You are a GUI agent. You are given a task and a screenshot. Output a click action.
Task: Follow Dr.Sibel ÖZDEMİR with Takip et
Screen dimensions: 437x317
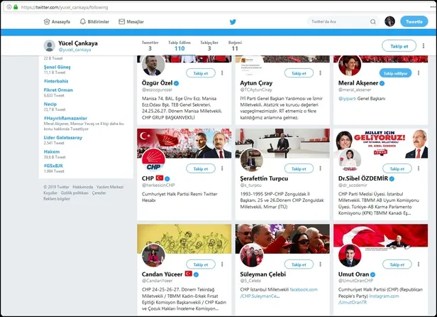coord(397,168)
